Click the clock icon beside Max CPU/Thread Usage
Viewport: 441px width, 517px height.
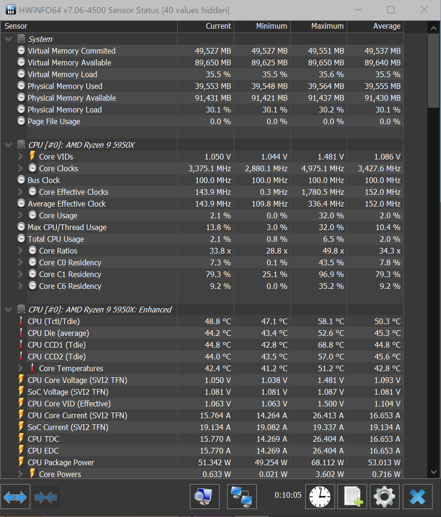[x=21, y=227]
